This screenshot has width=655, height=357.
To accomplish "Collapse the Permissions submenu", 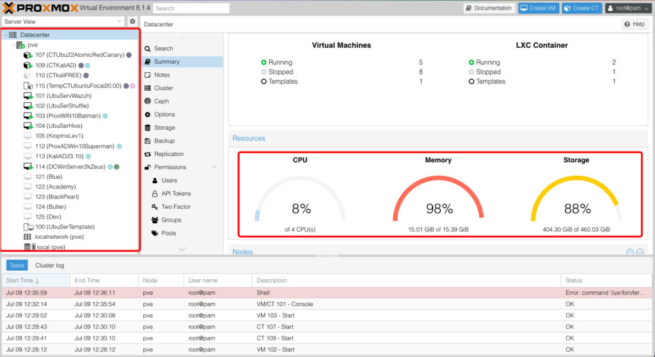I will point(214,167).
